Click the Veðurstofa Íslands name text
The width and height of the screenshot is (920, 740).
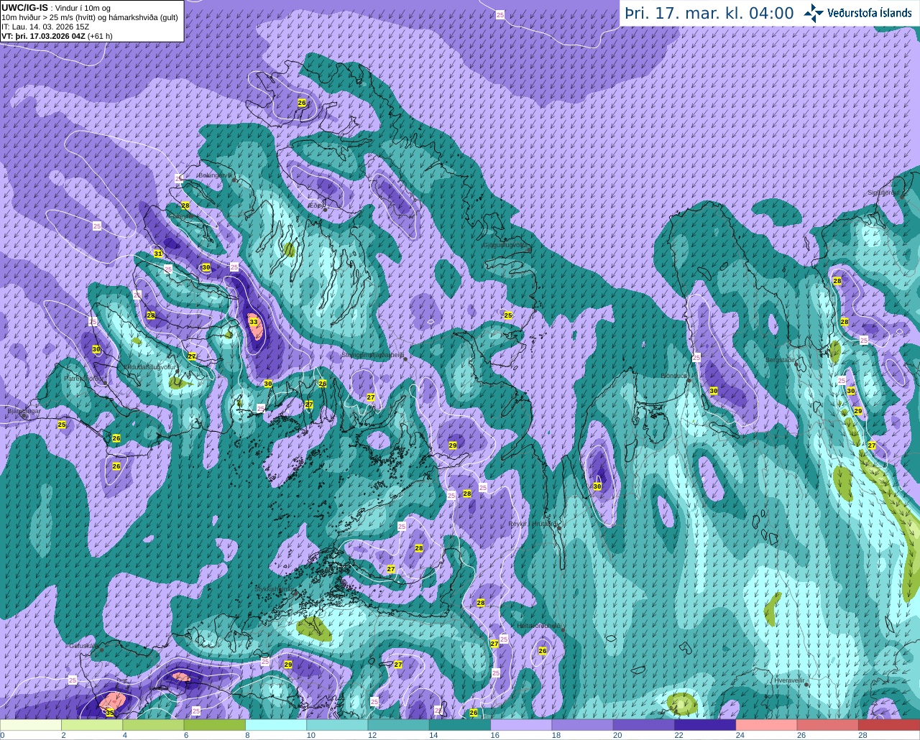pos(869,13)
